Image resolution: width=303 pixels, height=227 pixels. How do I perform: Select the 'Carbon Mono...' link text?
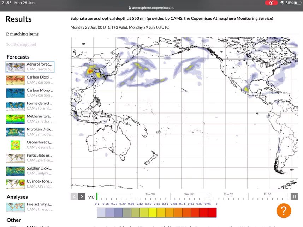40,90
